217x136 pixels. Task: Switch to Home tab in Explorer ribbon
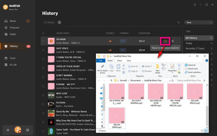click(x=110, y=61)
